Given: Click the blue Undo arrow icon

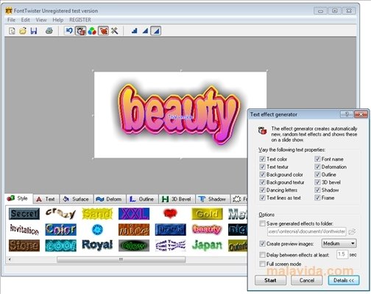Looking at the screenshot, I should 69,31.
